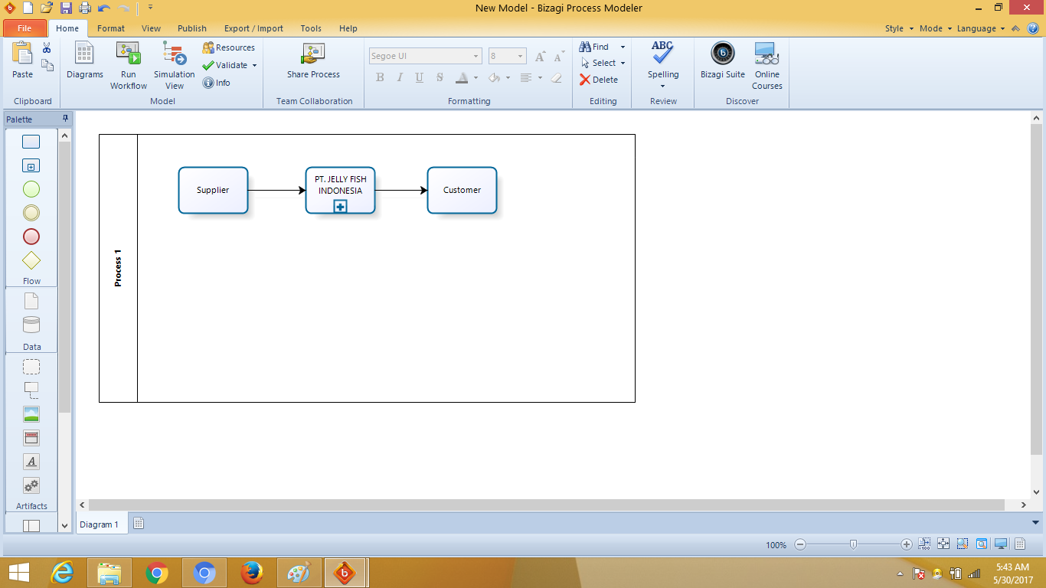Select the Data Store cylinder in the palette
Viewport: 1046px width, 588px height.
coord(31,324)
